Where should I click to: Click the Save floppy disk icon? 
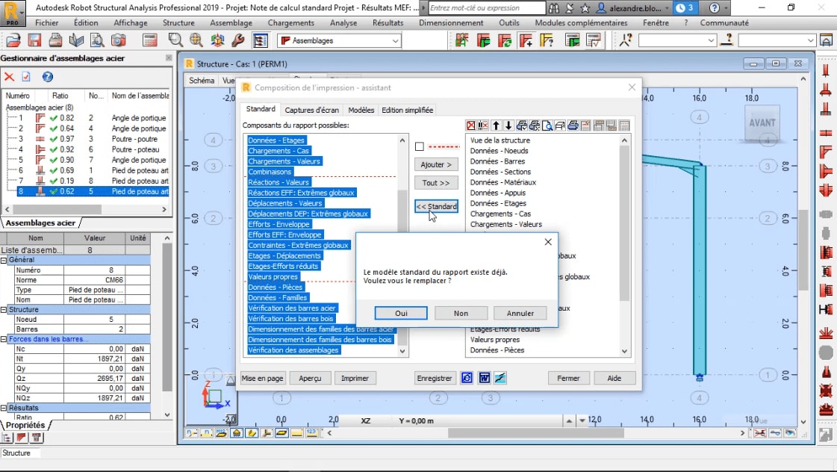click(x=34, y=40)
